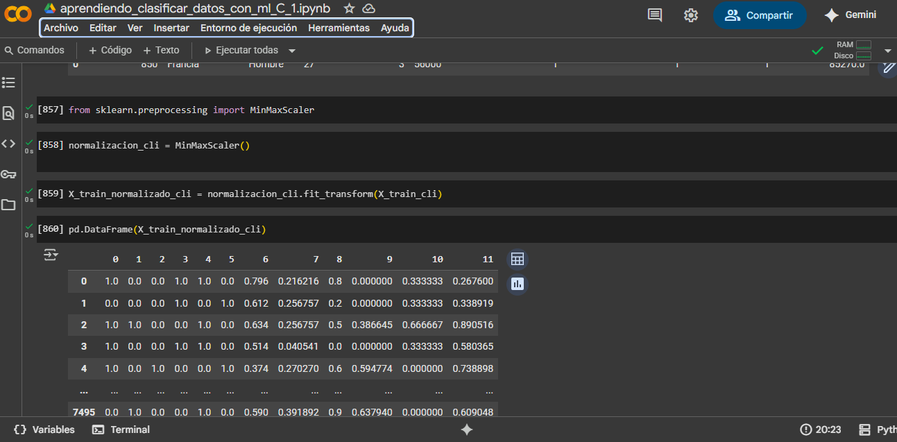Open the Ver menu
This screenshot has height=442, width=897.
135,28
